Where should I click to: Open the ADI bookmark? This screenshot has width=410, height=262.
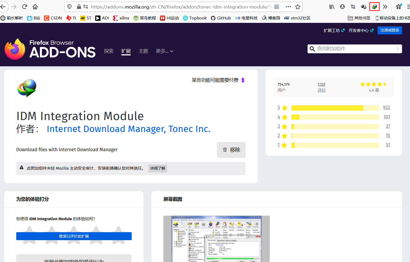(x=102, y=18)
